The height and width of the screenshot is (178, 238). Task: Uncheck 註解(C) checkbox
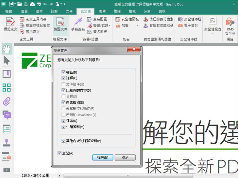point(63,78)
